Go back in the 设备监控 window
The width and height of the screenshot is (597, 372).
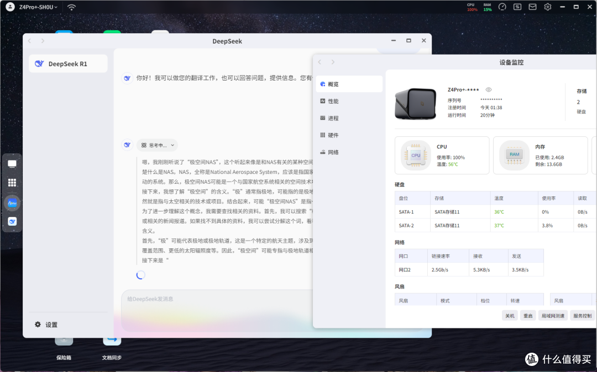tap(320, 62)
